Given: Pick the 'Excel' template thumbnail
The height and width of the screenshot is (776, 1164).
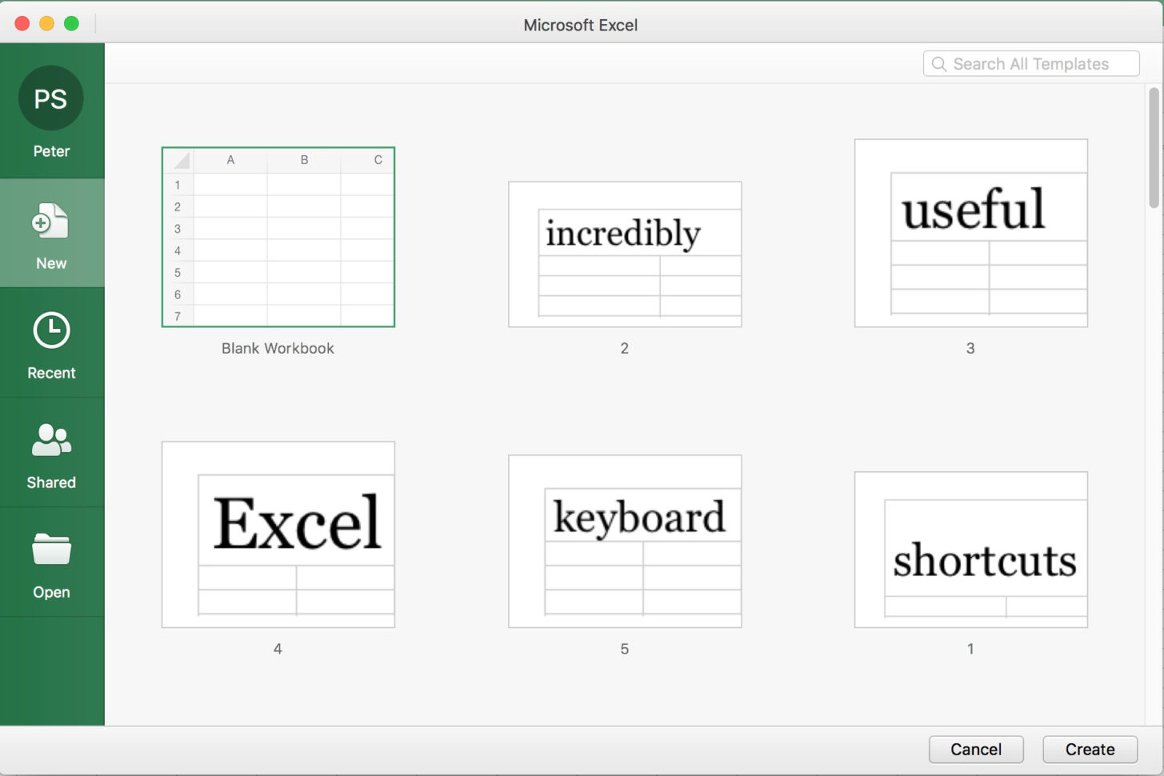Looking at the screenshot, I should pyautogui.click(x=278, y=534).
